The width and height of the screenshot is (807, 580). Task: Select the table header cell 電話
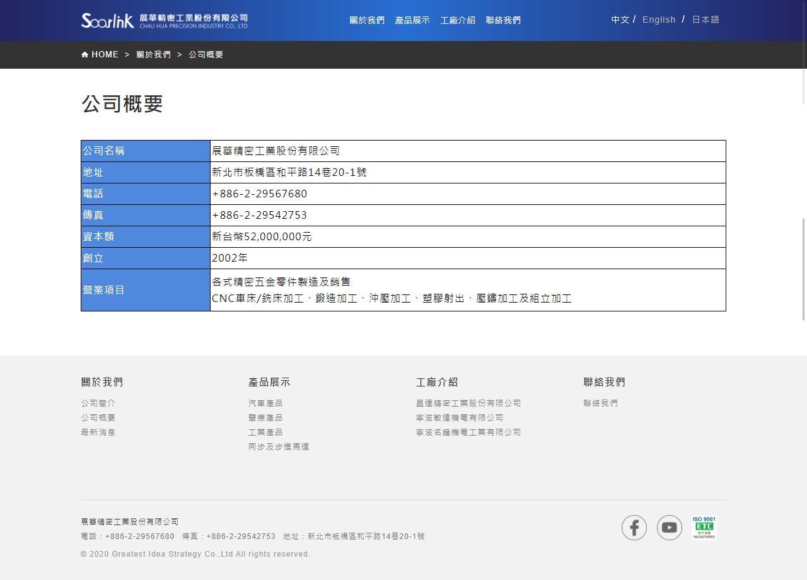[146, 194]
